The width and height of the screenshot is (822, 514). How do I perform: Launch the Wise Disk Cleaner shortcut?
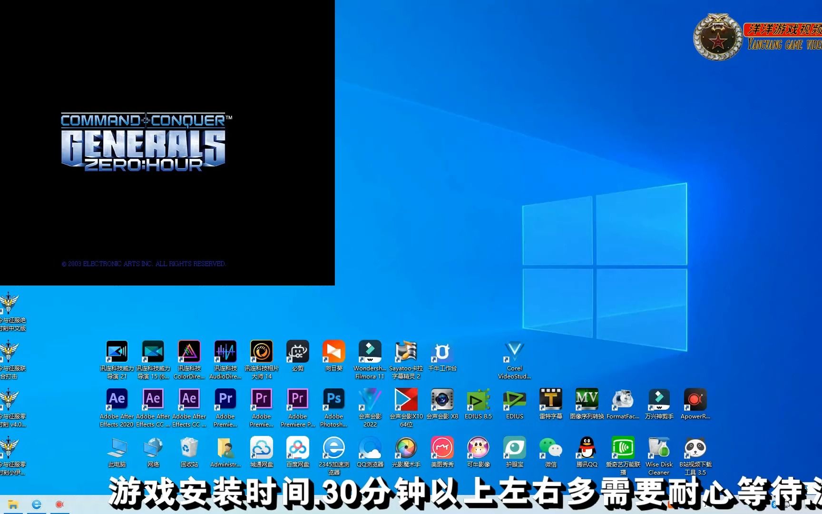pos(659,456)
